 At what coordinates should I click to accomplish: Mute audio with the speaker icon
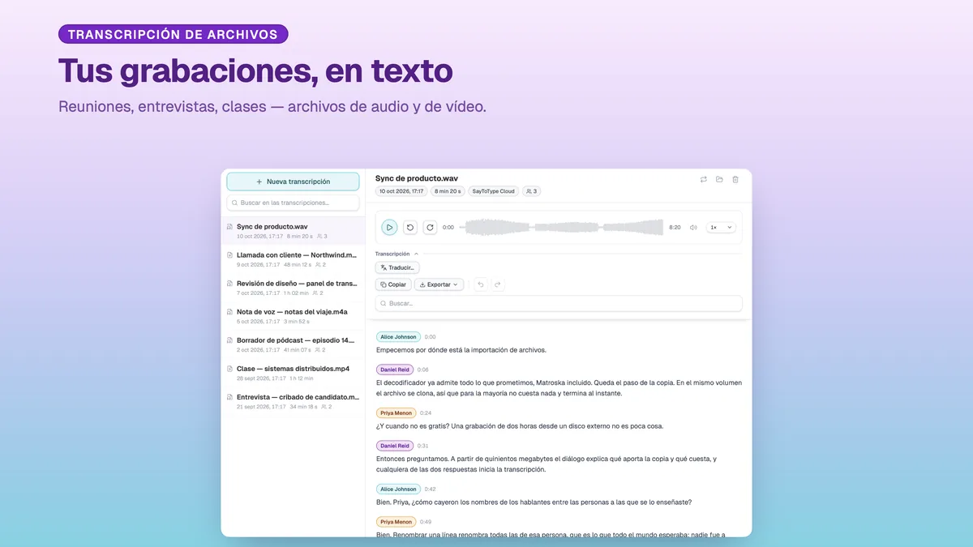point(693,228)
